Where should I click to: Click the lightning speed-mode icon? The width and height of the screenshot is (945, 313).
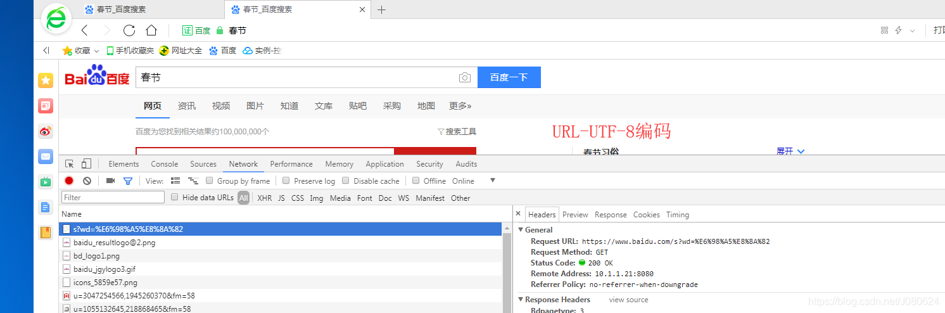pyautogui.click(x=898, y=30)
